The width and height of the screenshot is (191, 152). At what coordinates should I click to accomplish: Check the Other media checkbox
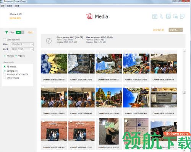tap(5, 78)
